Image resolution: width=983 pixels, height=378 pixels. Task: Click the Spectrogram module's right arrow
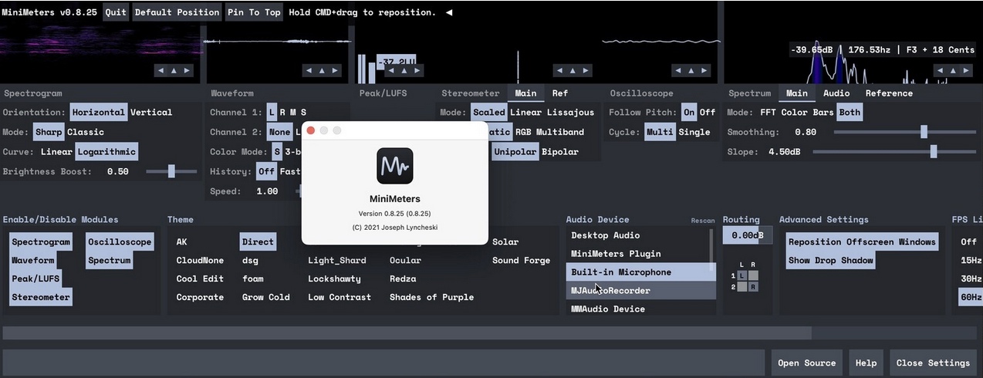coord(187,70)
